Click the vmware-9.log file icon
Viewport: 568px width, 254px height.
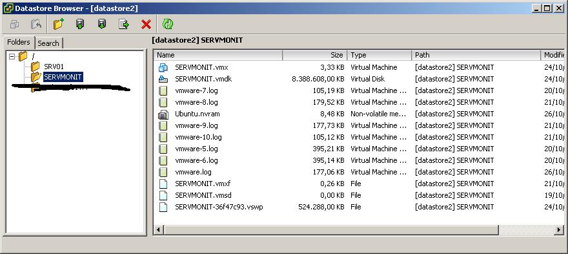coord(163,125)
